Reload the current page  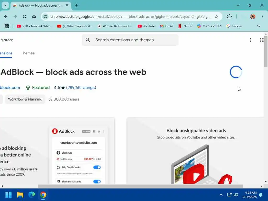tap(25, 16)
